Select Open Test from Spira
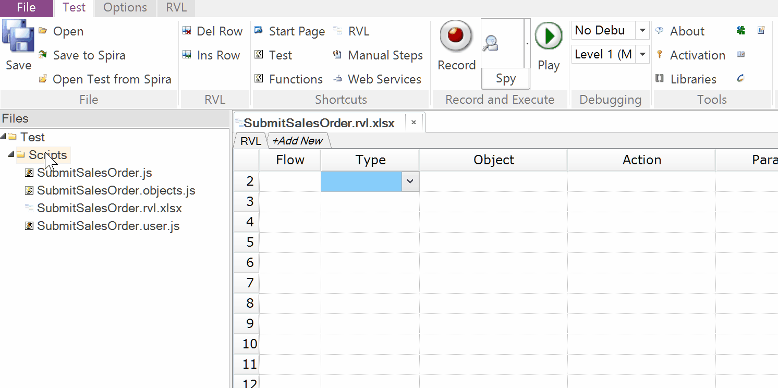The image size is (778, 388). (105, 79)
